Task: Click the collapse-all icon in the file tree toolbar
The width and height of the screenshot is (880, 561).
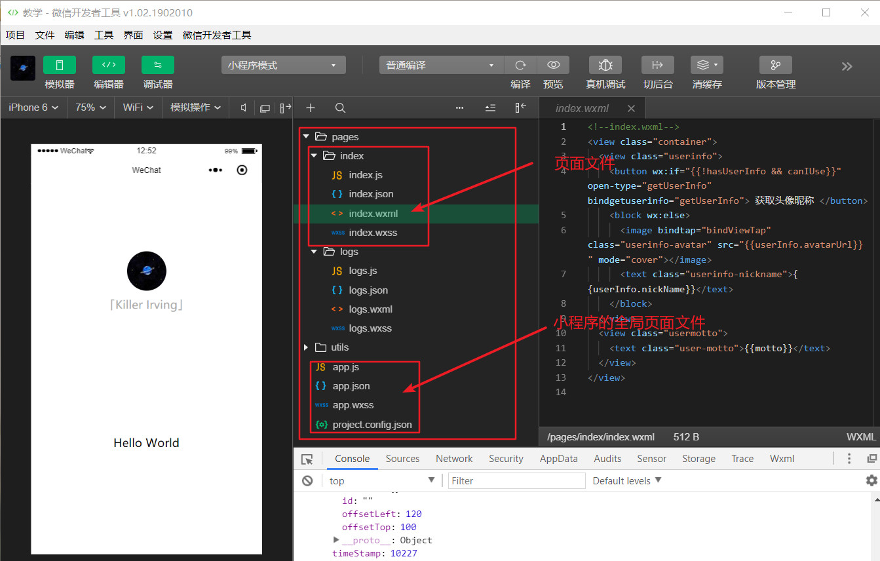Action: click(490, 108)
